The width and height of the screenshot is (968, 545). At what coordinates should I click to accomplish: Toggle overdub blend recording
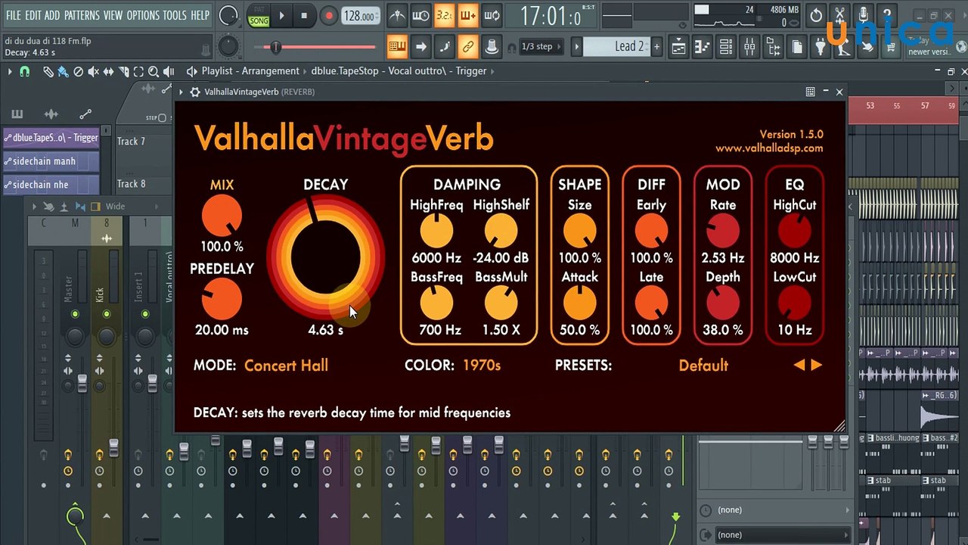[x=468, y=15]
